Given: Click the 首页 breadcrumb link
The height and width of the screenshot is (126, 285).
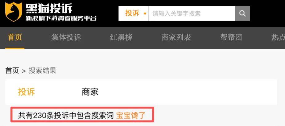Looking at the screenshot, I should pyautogui.click(x=12, y=71).
